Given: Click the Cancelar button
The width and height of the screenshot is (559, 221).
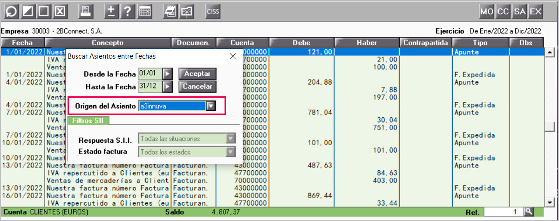Looking at the screenshot, I should 198,87.
